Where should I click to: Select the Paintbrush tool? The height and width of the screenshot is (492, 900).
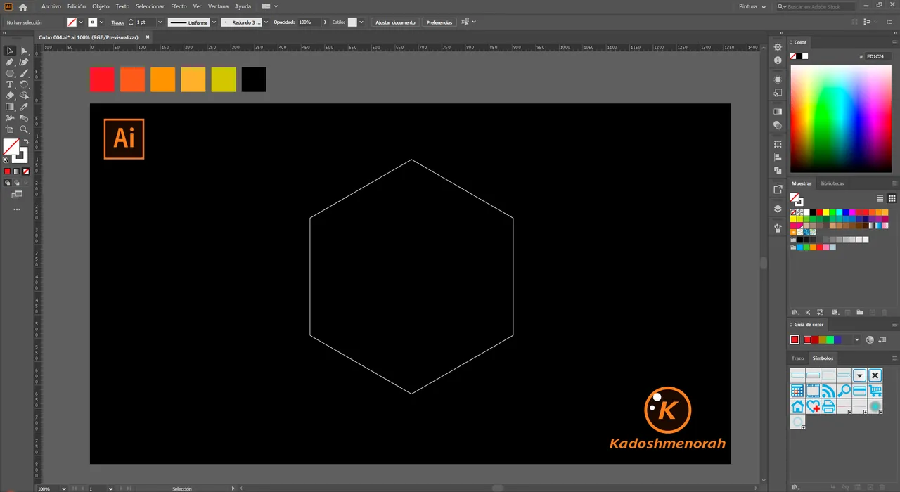(x=24, y=73)
